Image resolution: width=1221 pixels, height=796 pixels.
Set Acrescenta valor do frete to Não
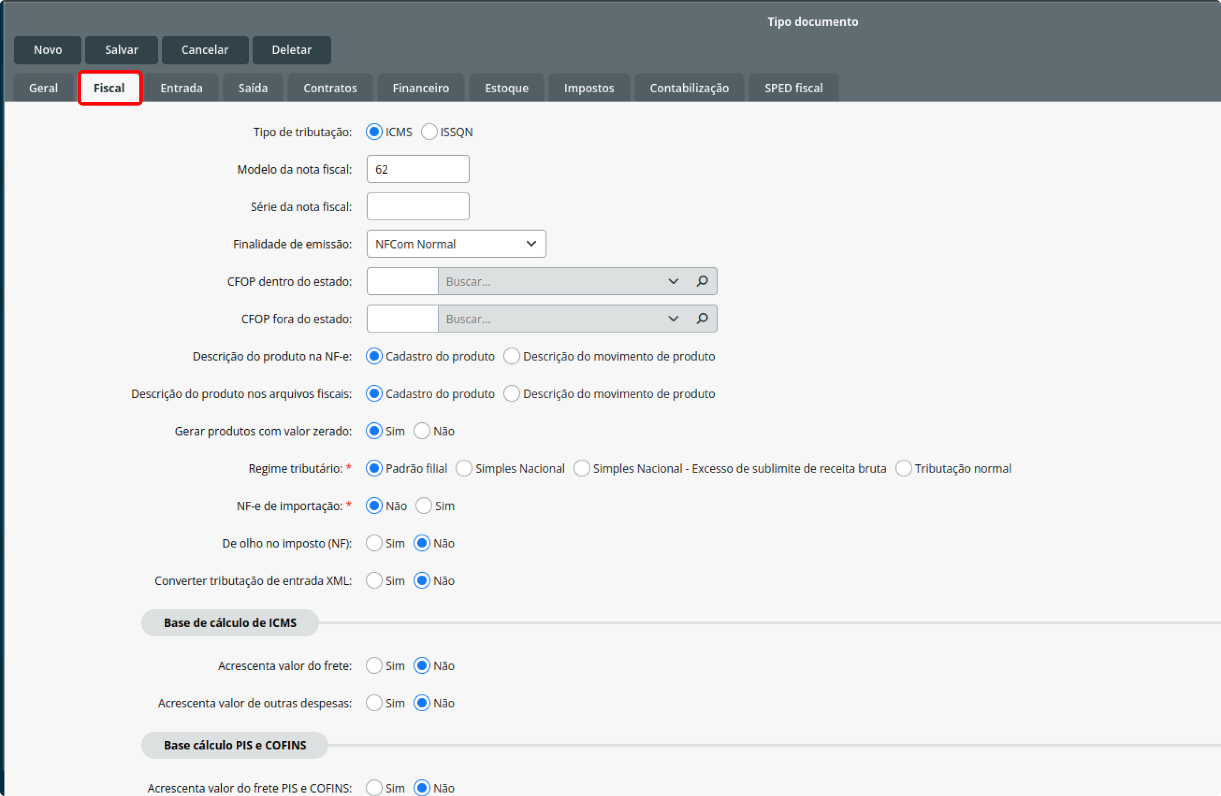point(422,665)
